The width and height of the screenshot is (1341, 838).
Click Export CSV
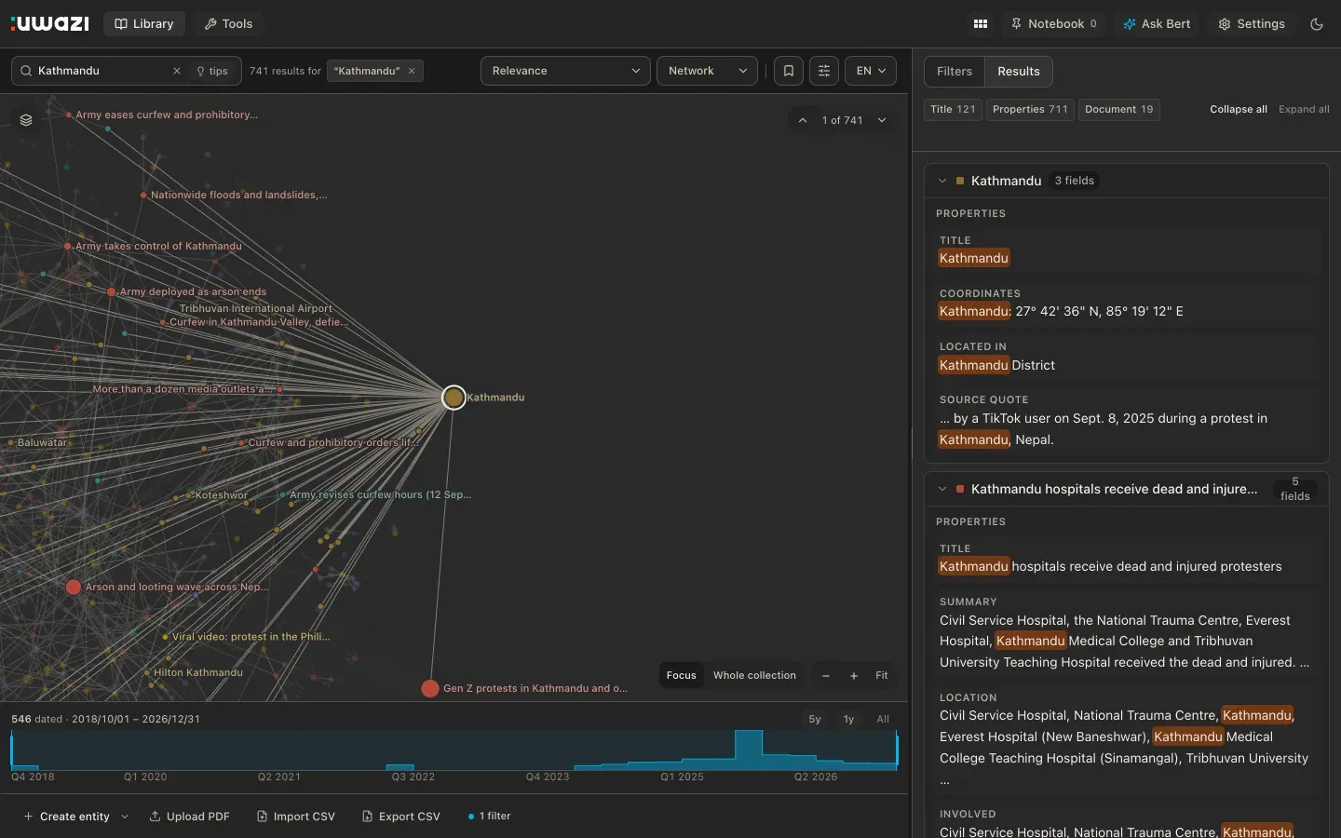coord(401,817)
